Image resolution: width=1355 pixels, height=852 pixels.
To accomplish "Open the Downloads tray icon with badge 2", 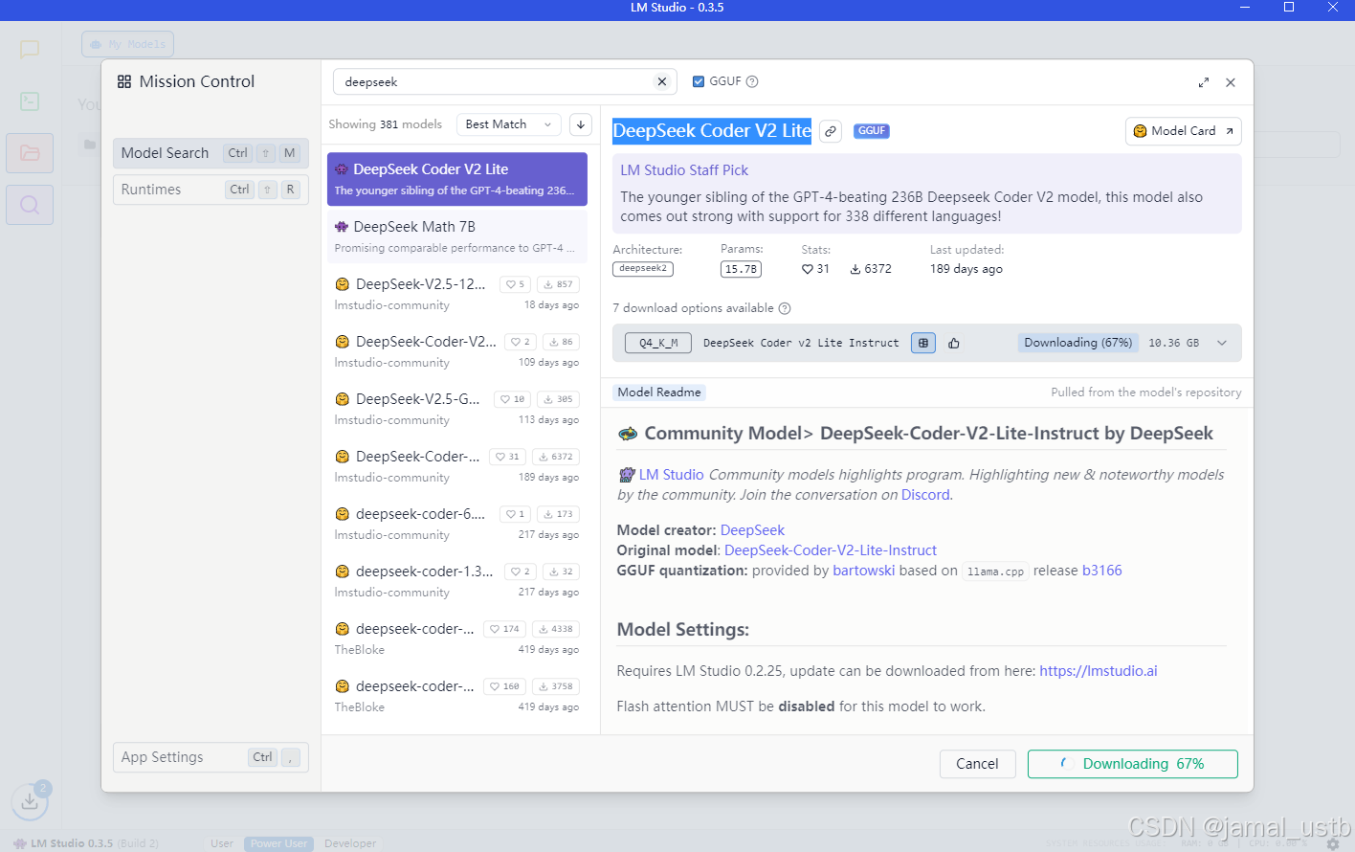I will pos(30,800).
